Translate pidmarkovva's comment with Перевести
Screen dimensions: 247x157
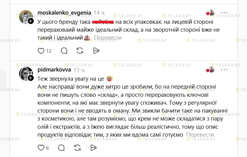pos(200,135)
